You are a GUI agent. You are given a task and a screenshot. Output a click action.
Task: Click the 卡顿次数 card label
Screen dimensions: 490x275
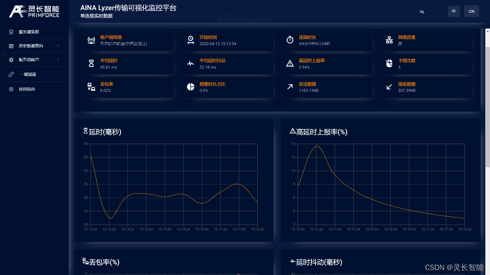click(407, 61)
